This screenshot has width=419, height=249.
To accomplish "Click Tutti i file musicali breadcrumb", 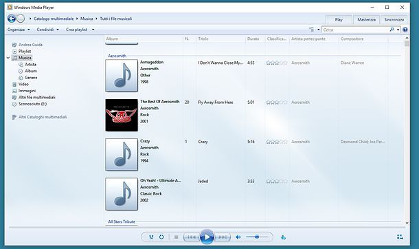I will [x=115, y=19].
